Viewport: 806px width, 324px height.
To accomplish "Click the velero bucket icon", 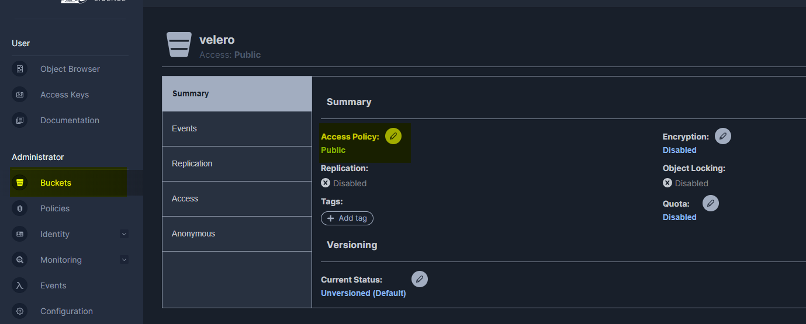I will tap(179, 45).
